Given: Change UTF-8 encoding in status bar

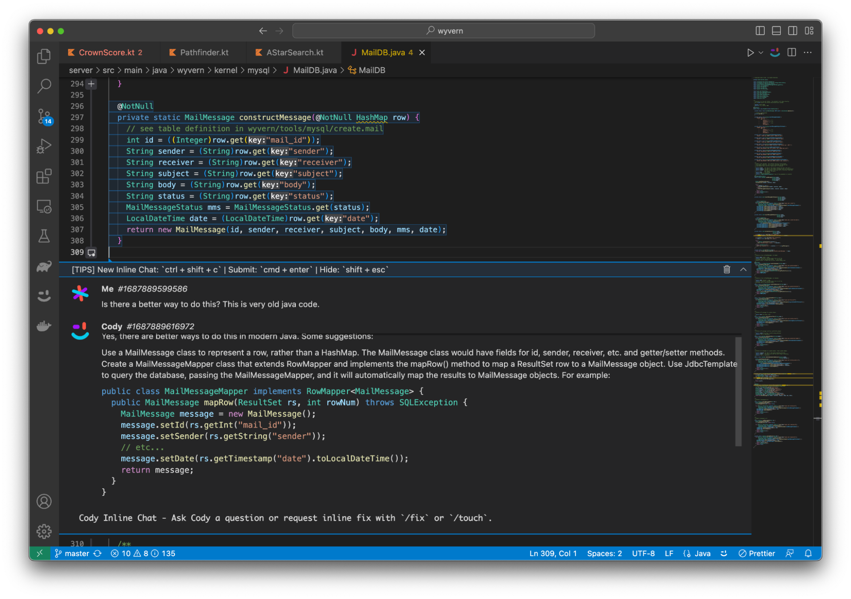Looking at the screenshot, I should click(x=643, y=553).
